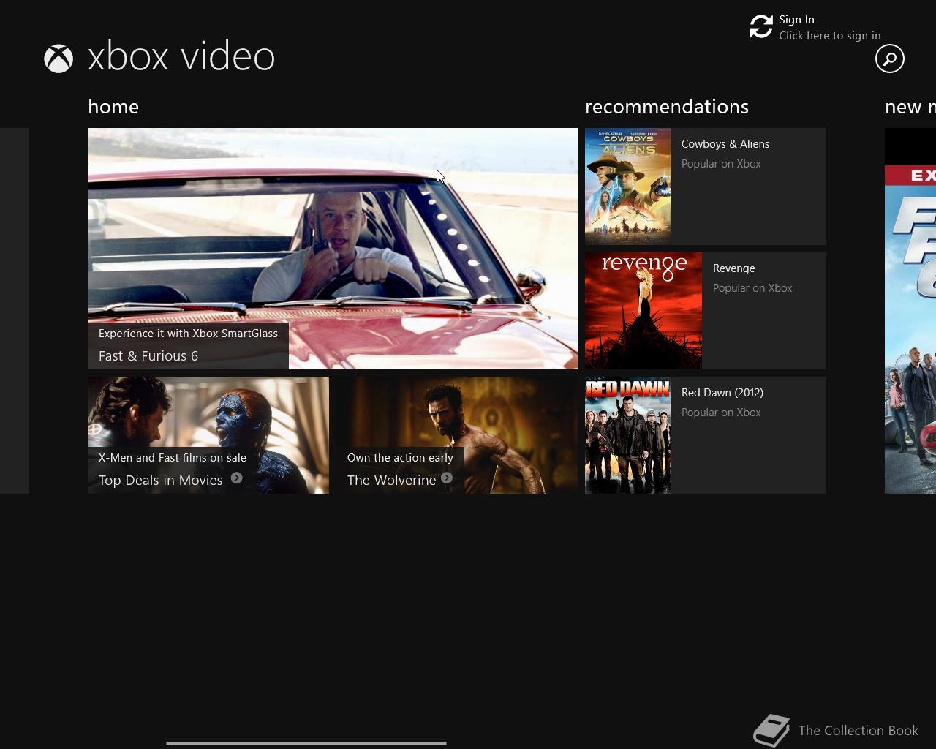Open The Wolverine tile image

(x=457, y=435)
